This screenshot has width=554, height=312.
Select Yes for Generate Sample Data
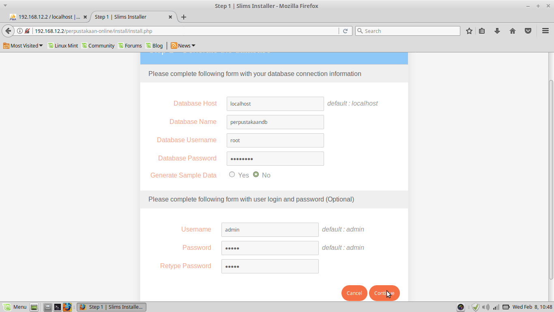(232, 174)
